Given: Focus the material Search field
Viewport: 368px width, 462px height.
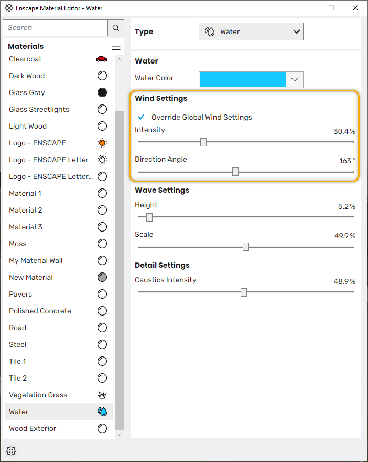Looking at the screenshot, I should (x=55, y=28).
